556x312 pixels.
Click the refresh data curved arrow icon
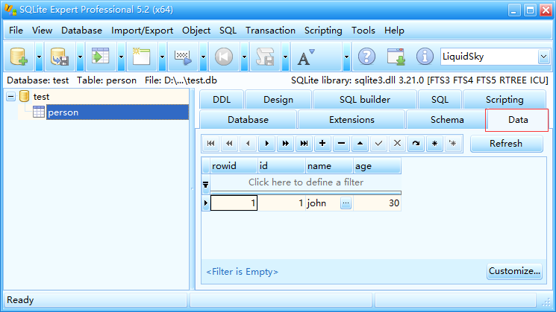point(416,143)
